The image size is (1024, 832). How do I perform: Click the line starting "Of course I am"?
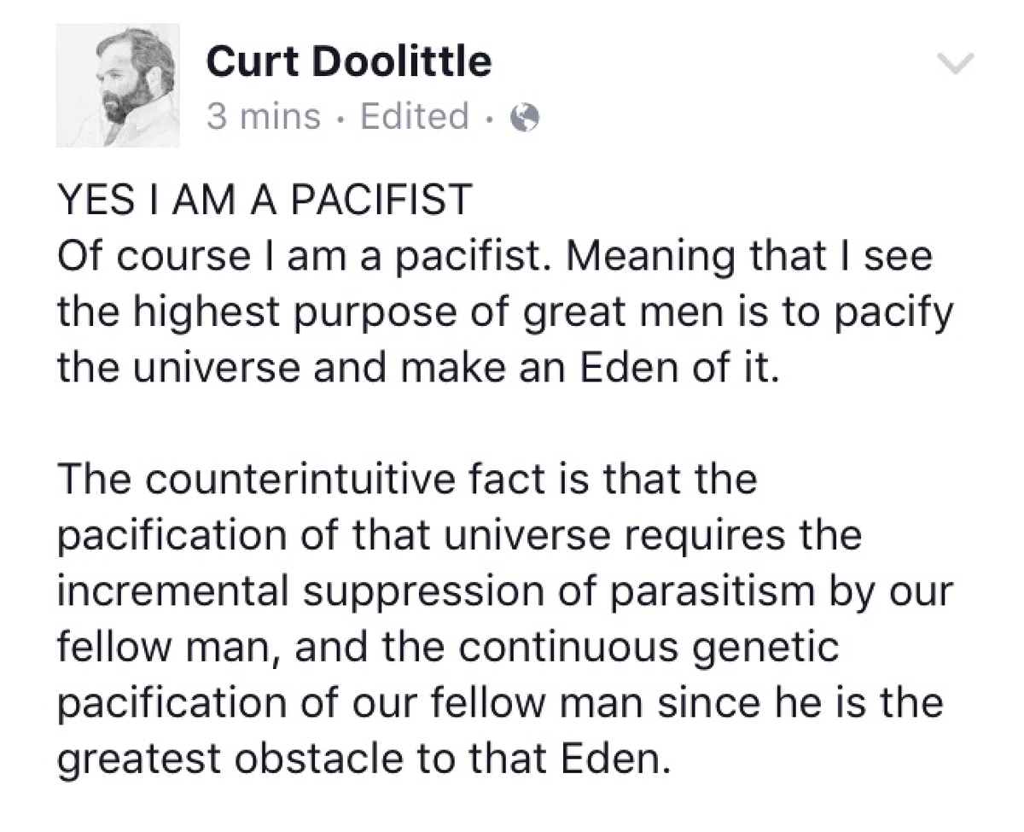494,259
